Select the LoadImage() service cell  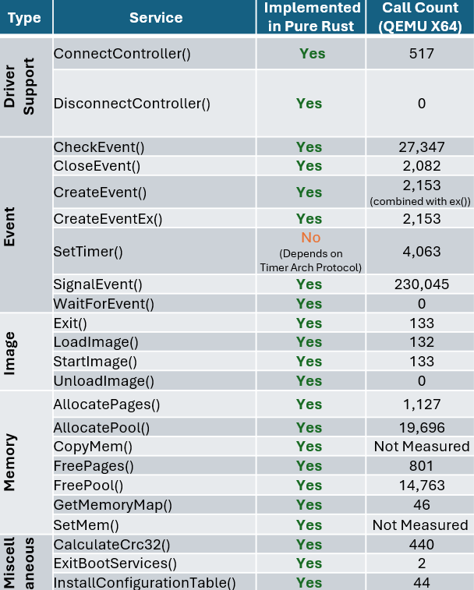click(95, 342)
